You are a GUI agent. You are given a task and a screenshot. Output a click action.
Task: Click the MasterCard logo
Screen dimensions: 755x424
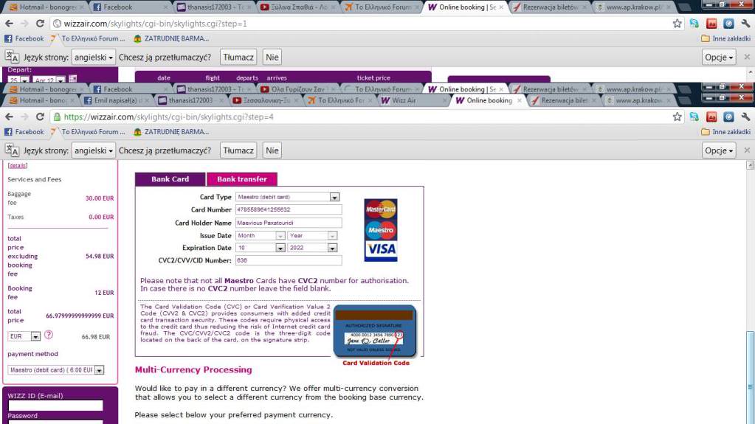click(380, 209)
